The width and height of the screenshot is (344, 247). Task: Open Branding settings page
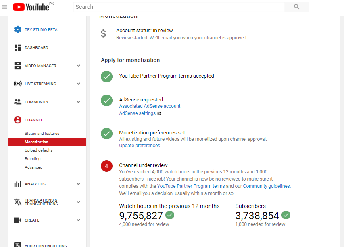pyautogui.click(x=33, y=159)
